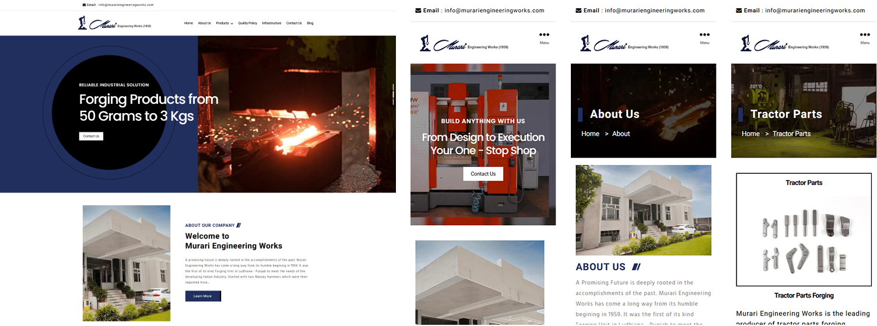877x326 pixels.
Task: Open the three-dot Menu in first mobile view
Action: tap(544, 38)
